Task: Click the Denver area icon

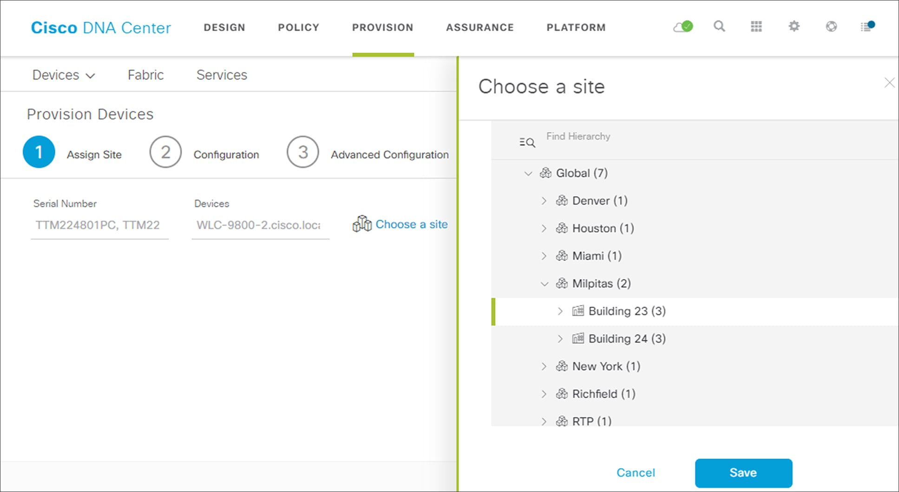Action: coord(562,201)
